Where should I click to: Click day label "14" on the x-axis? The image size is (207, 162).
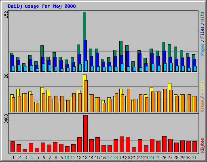(91, 158)
